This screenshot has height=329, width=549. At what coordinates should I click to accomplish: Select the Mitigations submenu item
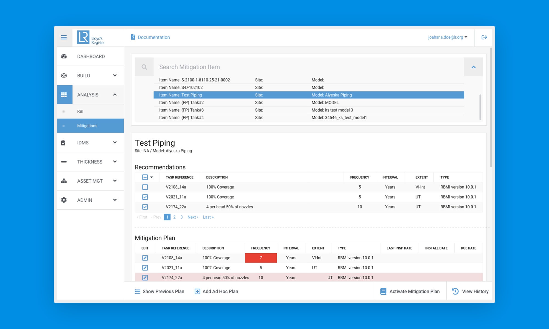tap(90, 126)
